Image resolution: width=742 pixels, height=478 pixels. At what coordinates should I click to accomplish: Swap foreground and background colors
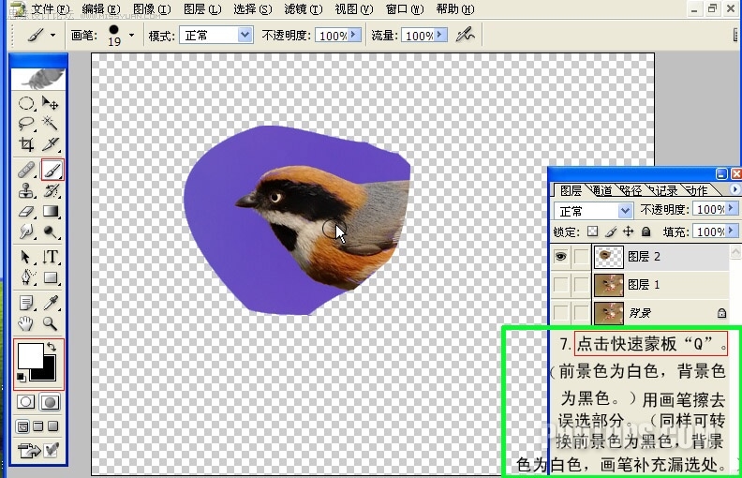[52, 347]
